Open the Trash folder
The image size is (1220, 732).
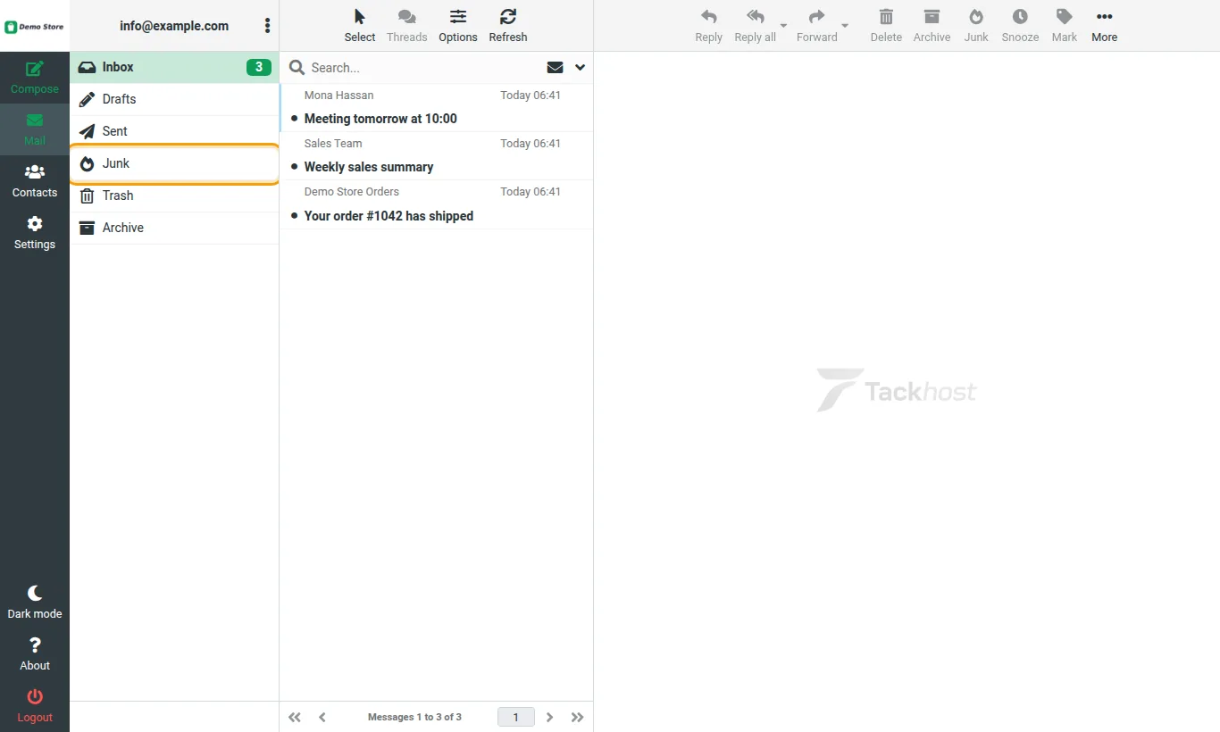[x=174, y=195]
